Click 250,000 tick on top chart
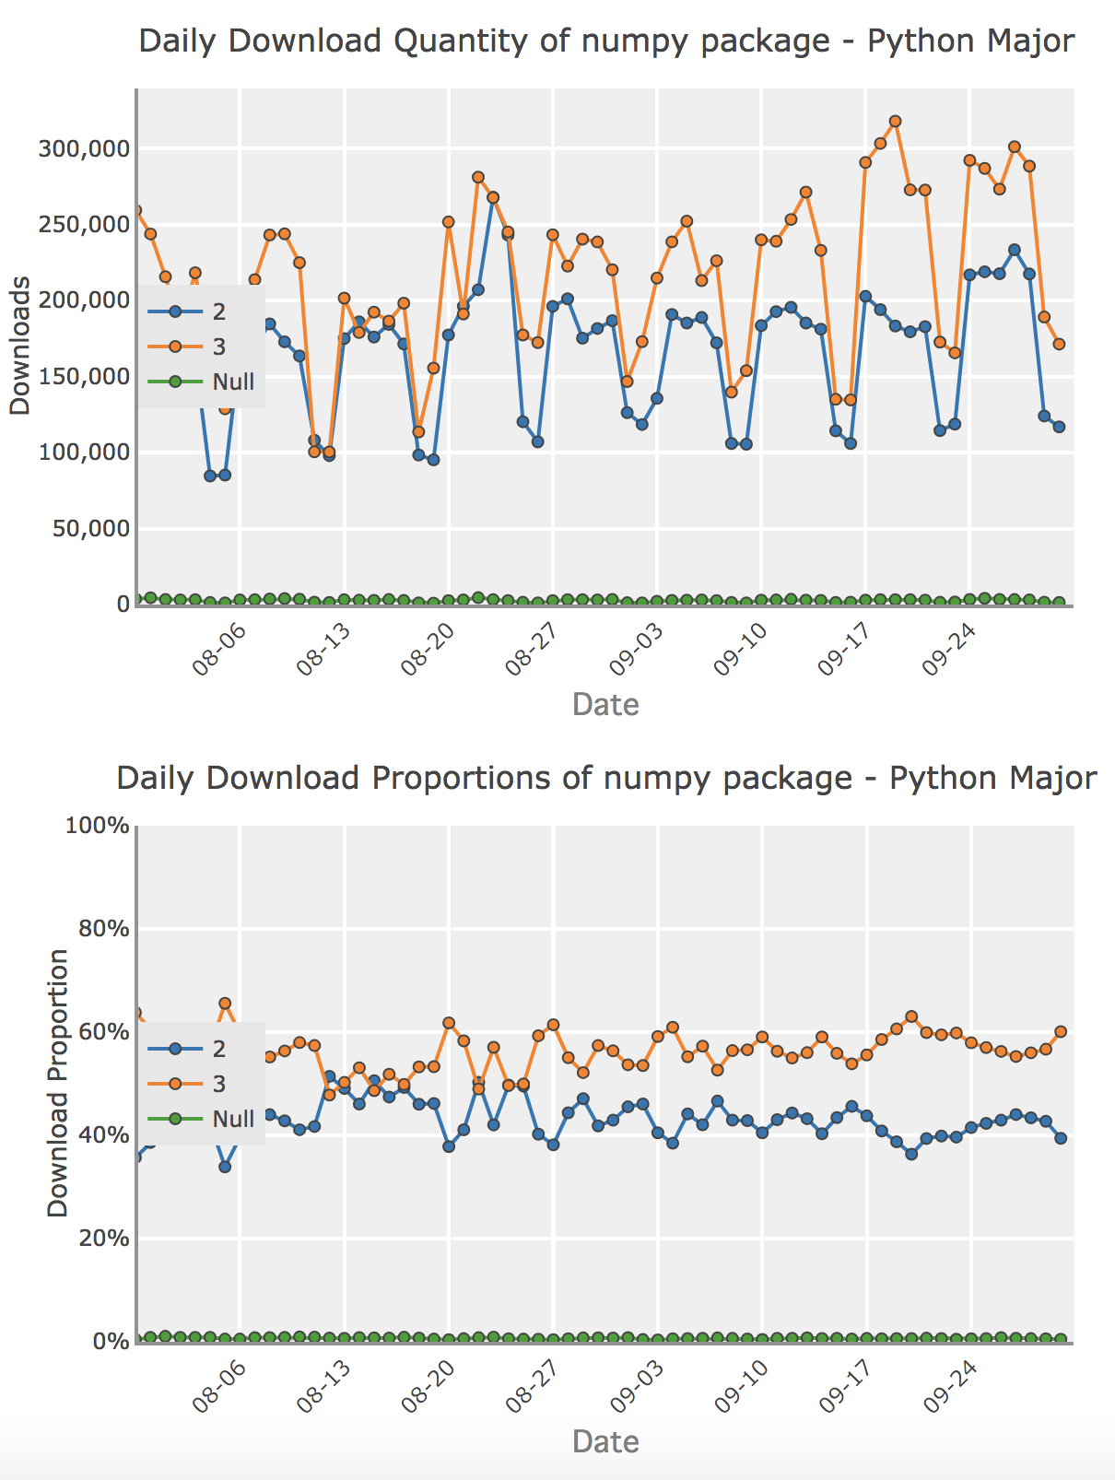Viewport: 1115px width, 1480px height. (82, 225)
